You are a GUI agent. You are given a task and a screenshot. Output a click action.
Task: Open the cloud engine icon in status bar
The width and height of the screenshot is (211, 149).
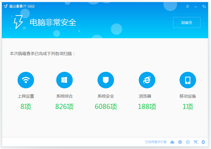pos(172,142)
